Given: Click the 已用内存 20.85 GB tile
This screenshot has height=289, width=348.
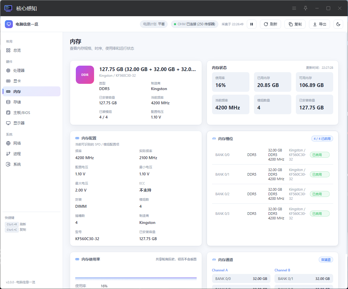Looking at the screenshot, I should coord(272,82).
